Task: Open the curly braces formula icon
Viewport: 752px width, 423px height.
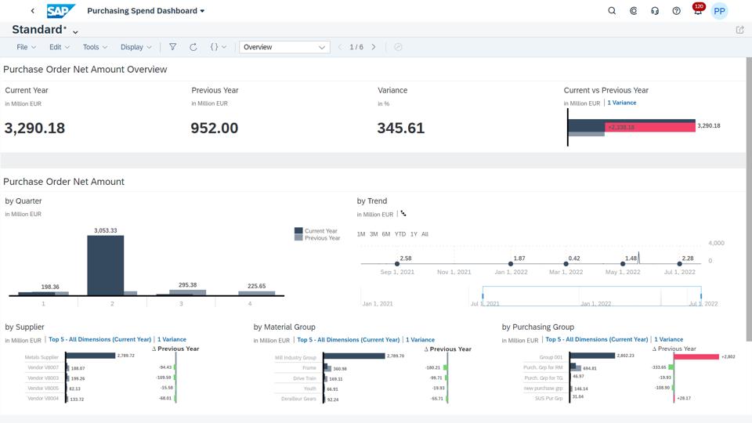Action: click(214, 47)
